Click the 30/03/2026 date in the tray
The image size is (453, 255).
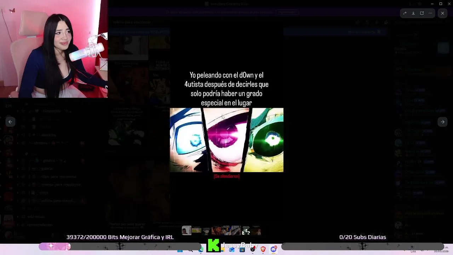click(x=441, y=251)
